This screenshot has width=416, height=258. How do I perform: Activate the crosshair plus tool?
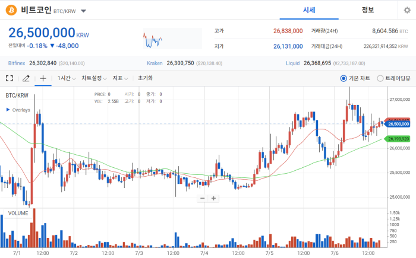point(43,78)
